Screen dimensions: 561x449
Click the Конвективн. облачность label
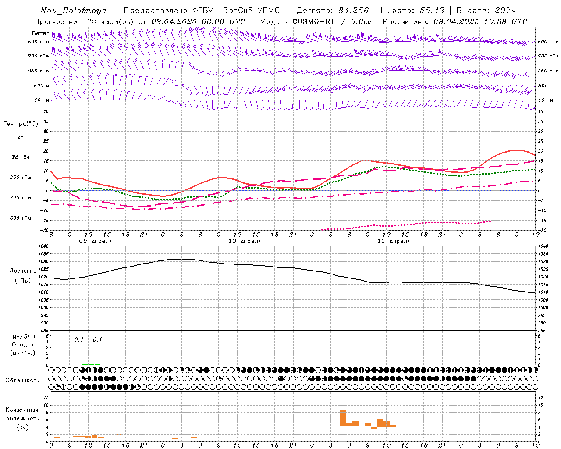tap(22, 414)
